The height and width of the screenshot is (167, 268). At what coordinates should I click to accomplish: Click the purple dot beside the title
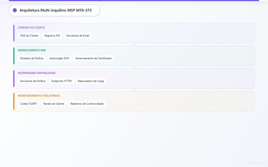15,10
